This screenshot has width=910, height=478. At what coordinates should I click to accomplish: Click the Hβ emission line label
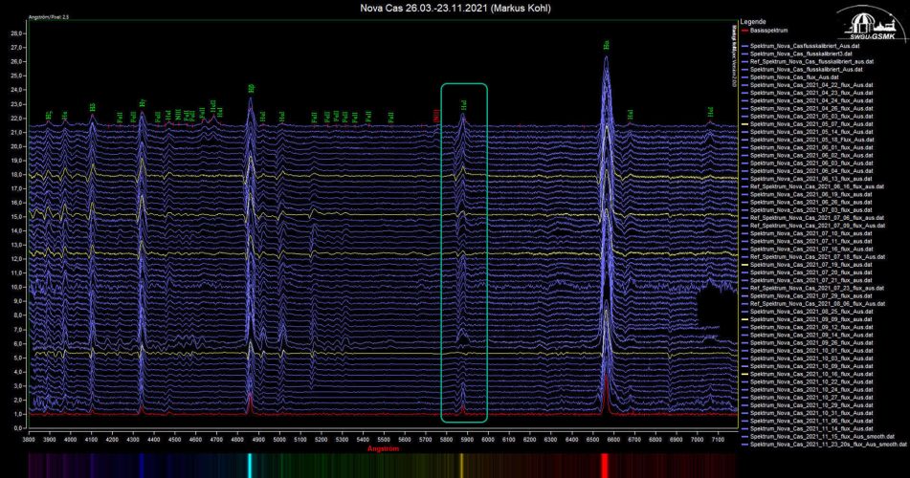251,88
